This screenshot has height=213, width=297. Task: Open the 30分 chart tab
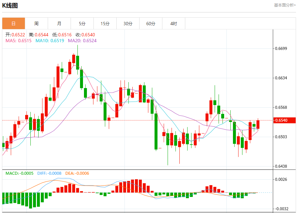click(x=128, y=24)
